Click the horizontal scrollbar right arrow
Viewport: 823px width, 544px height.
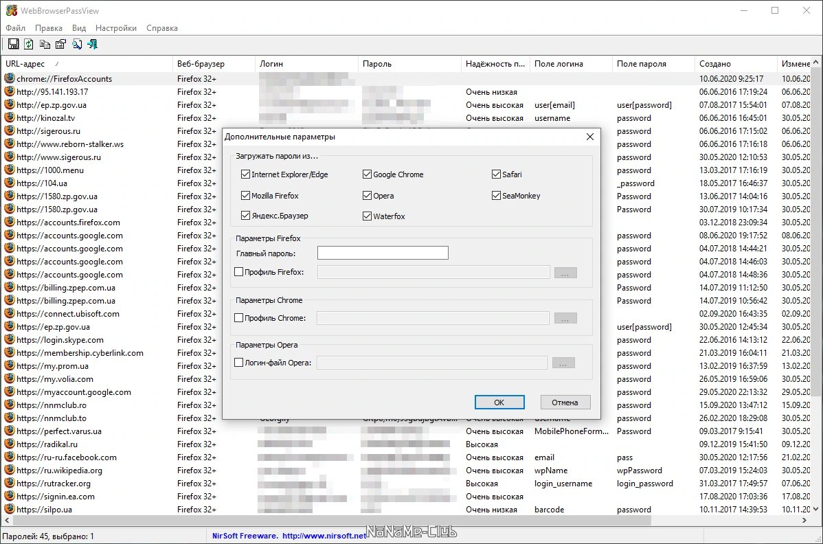[804, 521]
